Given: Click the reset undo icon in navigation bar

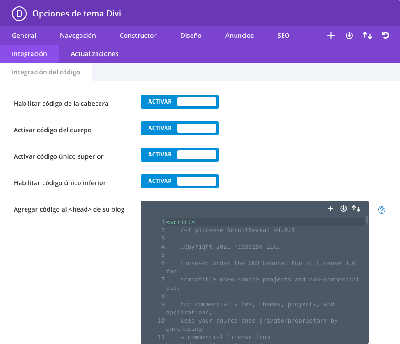Looking at the screenshot, I should (x=385, y=36).
